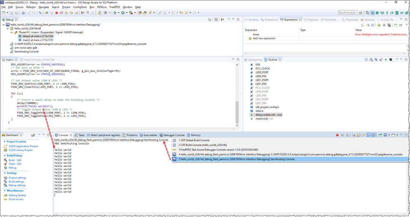Click Sort alphabetically icon in Outline toolbar

click(x=371, y=60)
